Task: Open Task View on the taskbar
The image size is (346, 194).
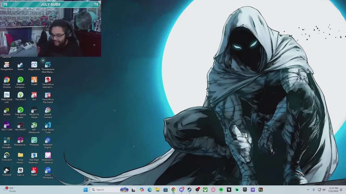Action: (133, 190)
